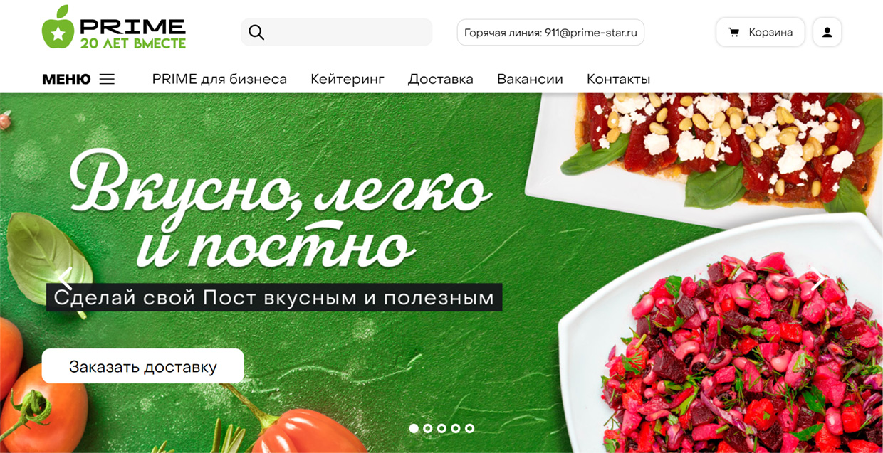This screenshot has width=883, height=453.
Task: Expand the МЕНЮ navigation
Action: coord(66,79)
